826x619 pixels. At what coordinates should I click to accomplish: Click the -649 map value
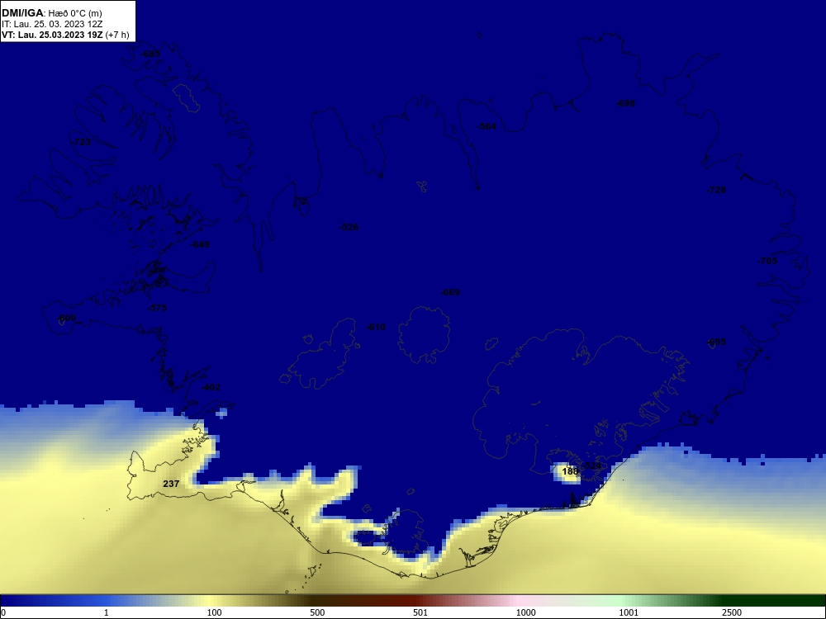(x=200, y=244)
